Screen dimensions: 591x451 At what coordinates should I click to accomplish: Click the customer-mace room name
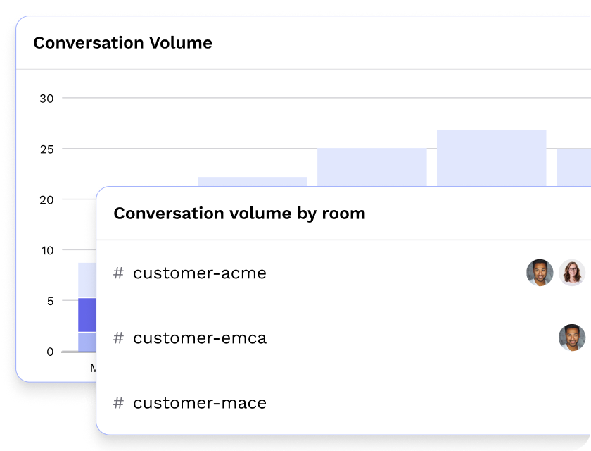199,402
